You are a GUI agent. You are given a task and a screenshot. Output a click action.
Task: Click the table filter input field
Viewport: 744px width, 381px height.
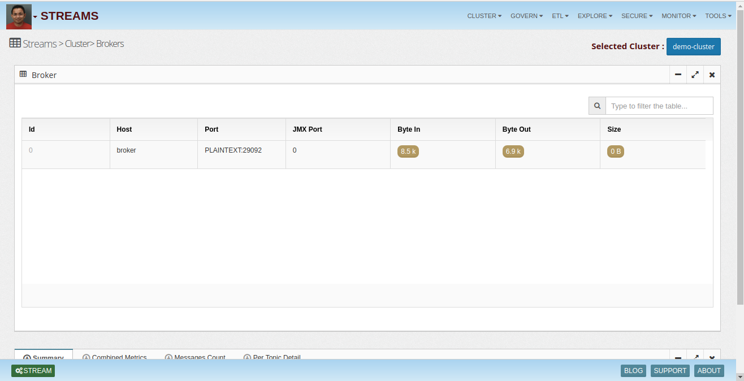pyautogui.click(x=659, y=106)
